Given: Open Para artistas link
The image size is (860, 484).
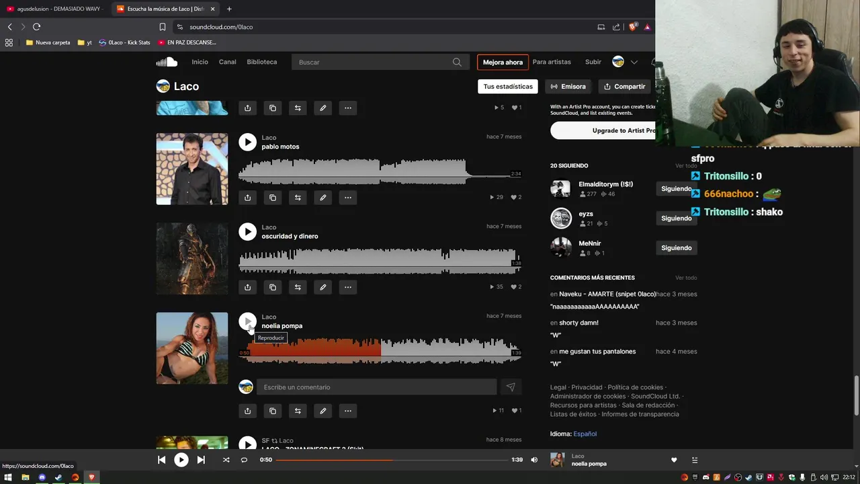Looking at the screenshot, I should [x=552, y=62].
